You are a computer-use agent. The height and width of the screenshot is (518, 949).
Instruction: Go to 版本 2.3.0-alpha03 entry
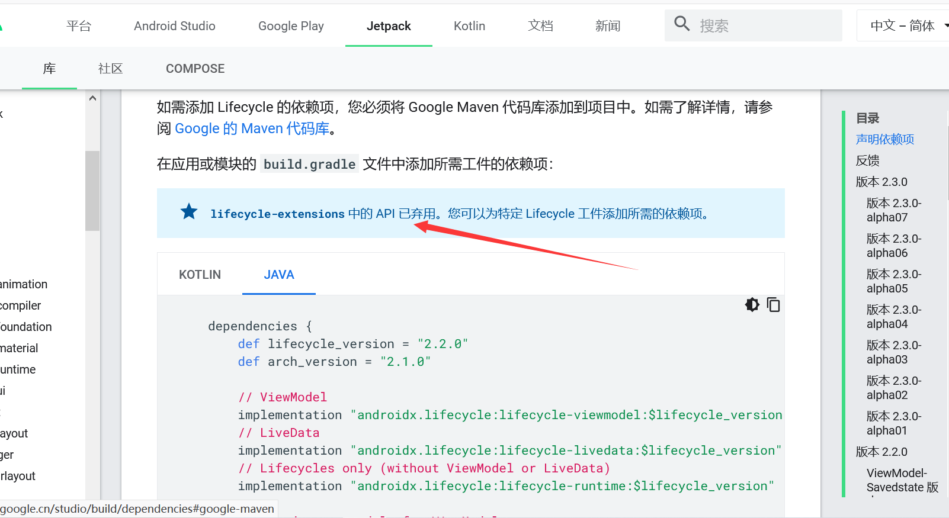894,352
